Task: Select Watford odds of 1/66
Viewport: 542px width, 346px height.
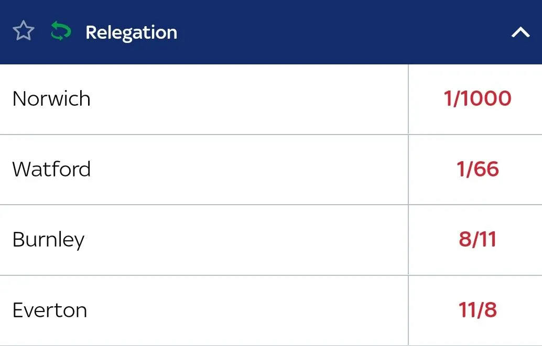Action: tap(477, 169)
